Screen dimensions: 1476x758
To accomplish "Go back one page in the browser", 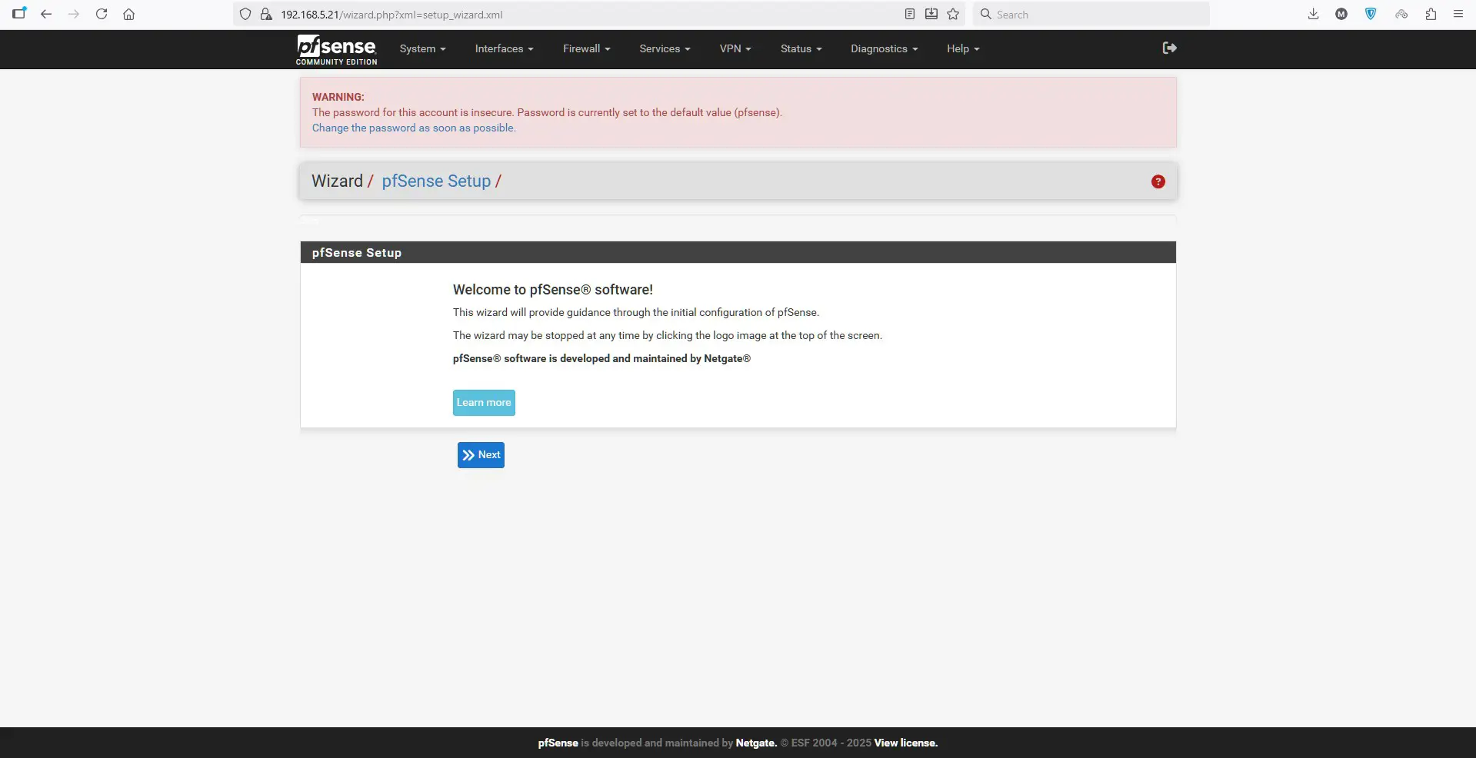I will click(x=46, y=14).
